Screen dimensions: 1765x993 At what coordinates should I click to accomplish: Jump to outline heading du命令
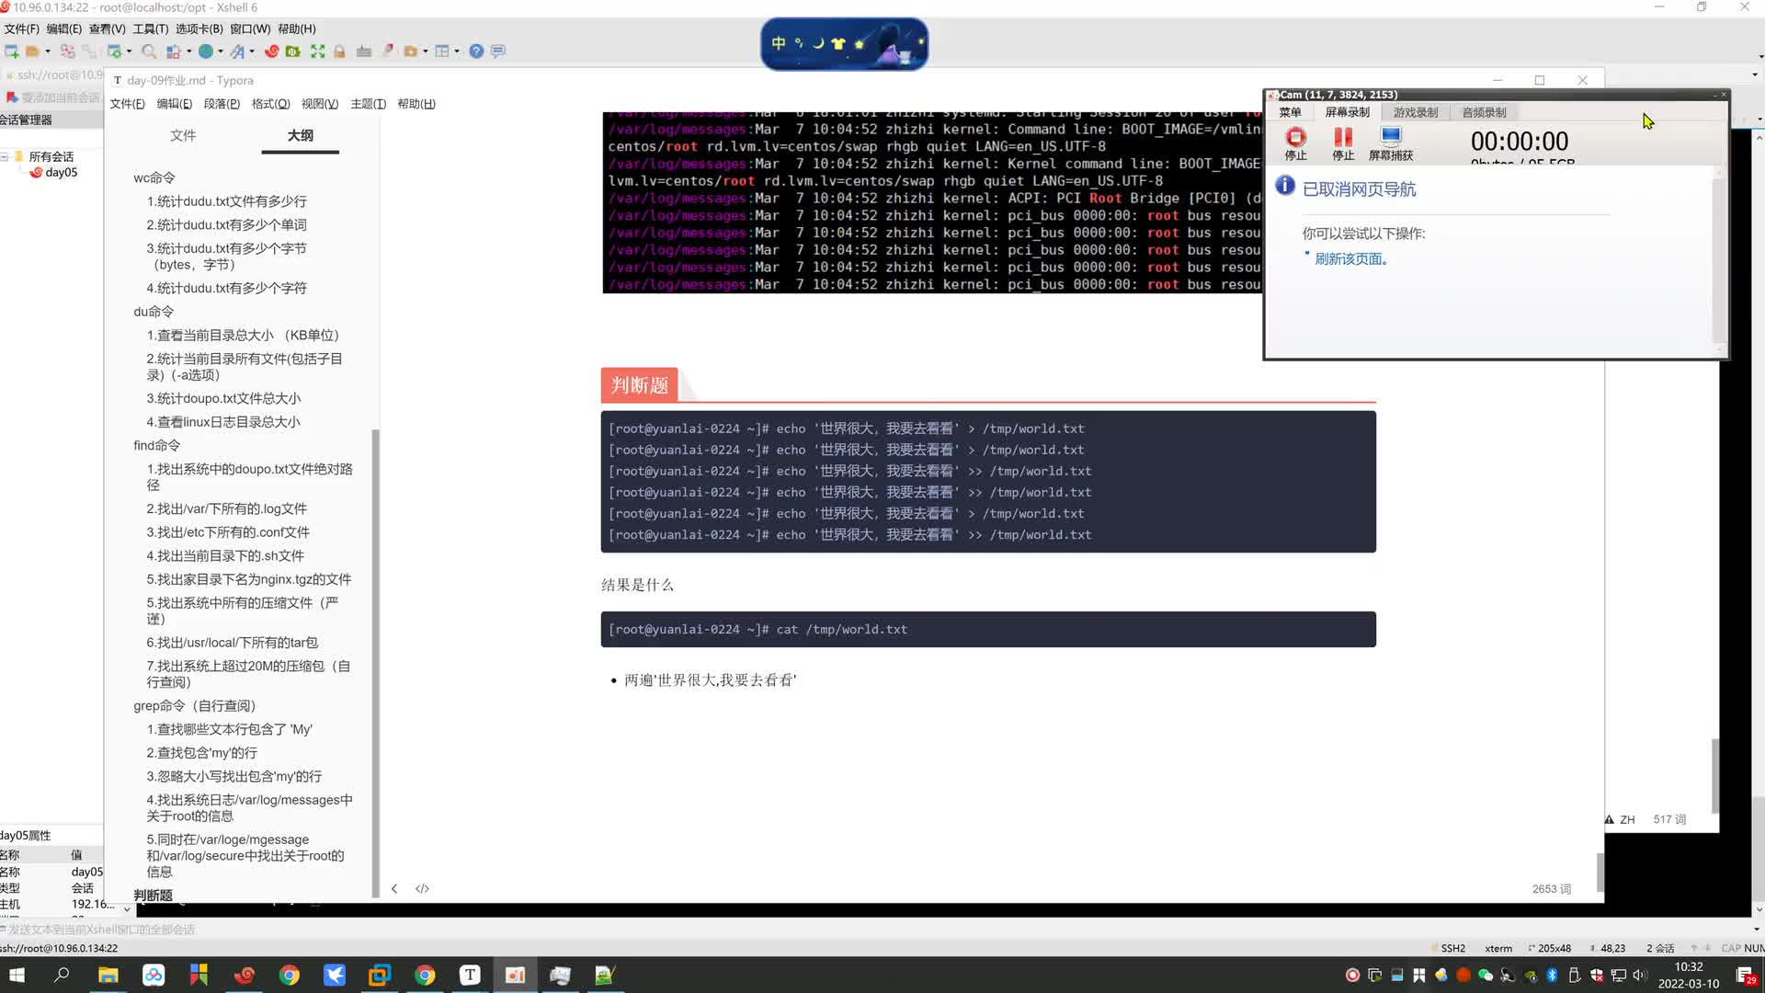click(x=154, y=312)
